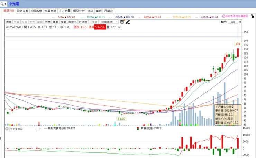Click the 51.37 low price label
The height and width of the screenshot is (158, 256).
tap(121, 119)
